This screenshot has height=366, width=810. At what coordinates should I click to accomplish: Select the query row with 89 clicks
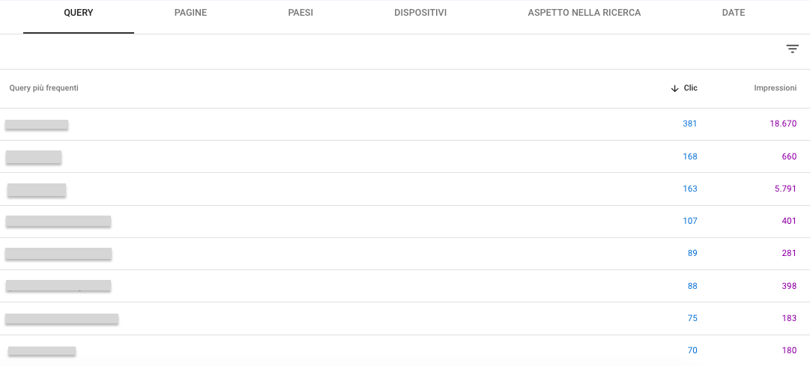click(x=58, y=254)
